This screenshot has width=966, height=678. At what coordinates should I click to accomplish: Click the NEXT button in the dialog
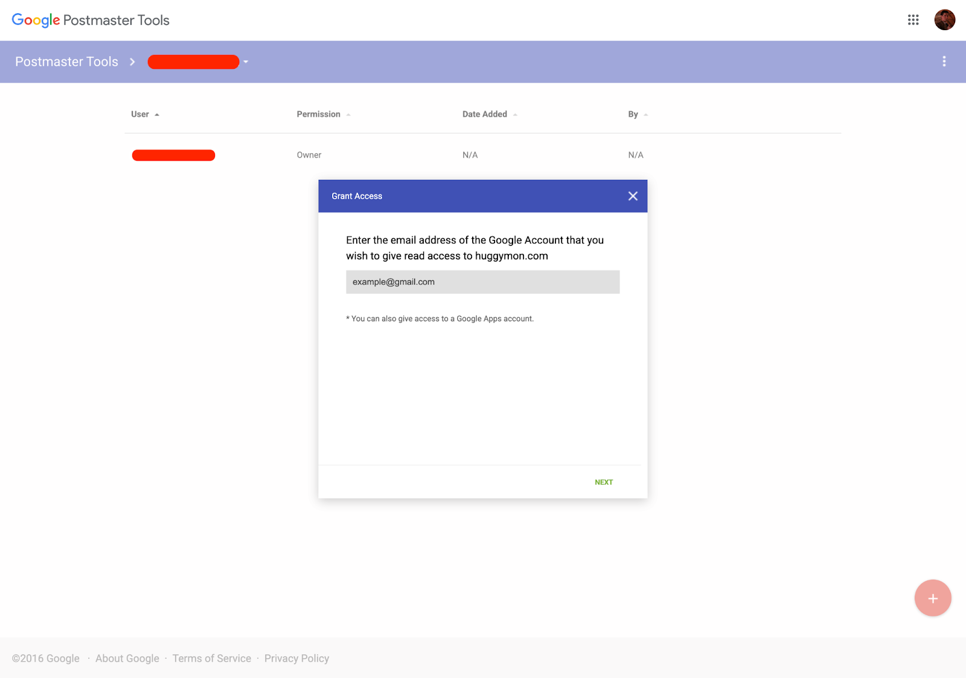604,482
